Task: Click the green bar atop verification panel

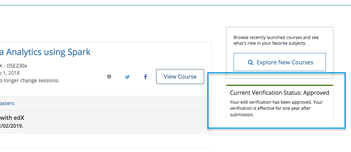Action: tap(280, 85)
